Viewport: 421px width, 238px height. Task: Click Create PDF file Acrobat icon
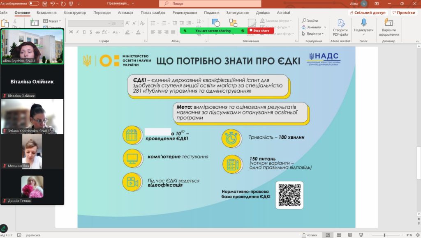tap(340, 23)
